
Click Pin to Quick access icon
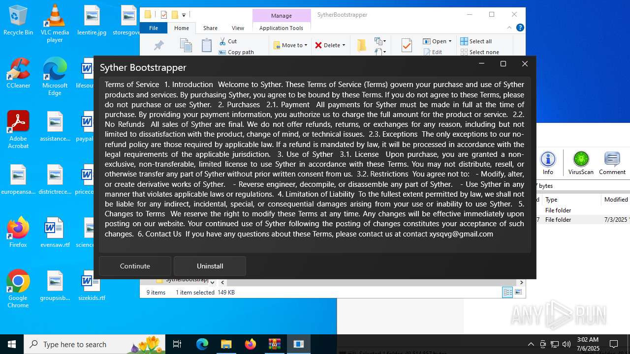[x=158, y=45]
